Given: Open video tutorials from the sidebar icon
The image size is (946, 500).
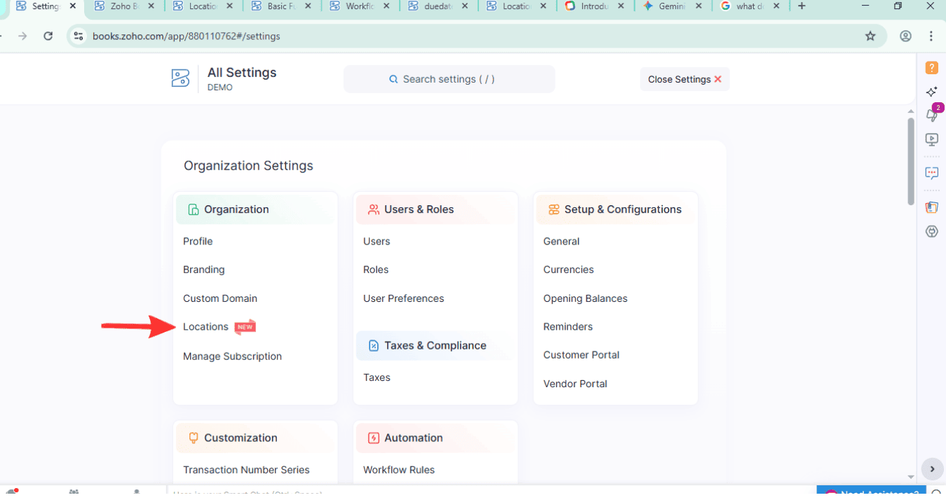Looking at the screenshot, I should [931, 139].
